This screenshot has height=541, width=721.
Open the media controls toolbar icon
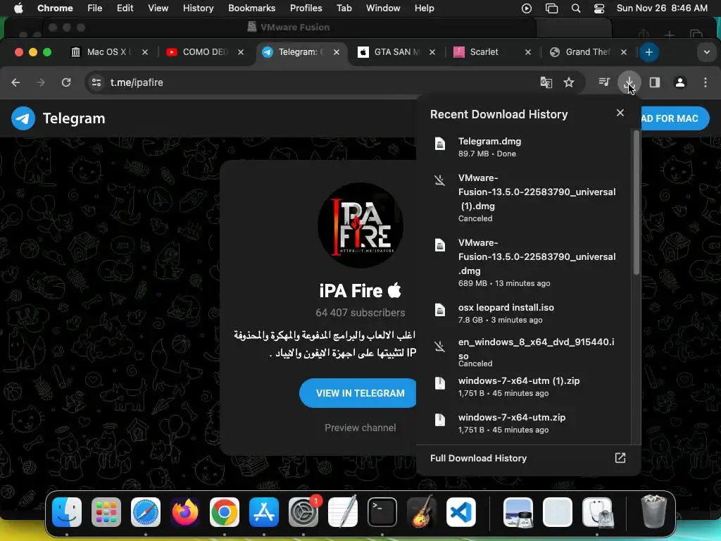tap(603, 82)
